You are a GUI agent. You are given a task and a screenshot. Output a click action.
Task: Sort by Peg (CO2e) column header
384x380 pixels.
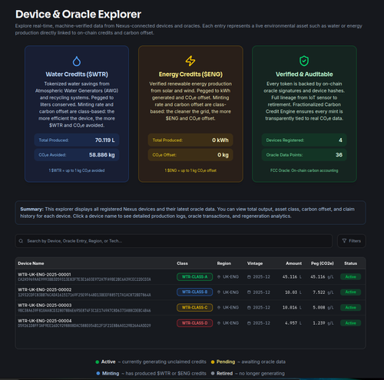coord(322,263)
